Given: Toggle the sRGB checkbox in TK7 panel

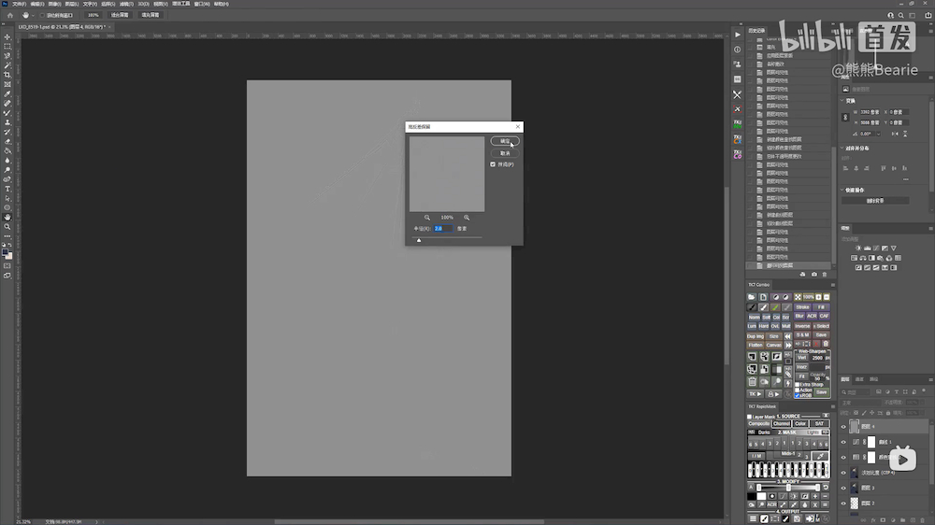Looking at the screenshot, I should (797, 395).
